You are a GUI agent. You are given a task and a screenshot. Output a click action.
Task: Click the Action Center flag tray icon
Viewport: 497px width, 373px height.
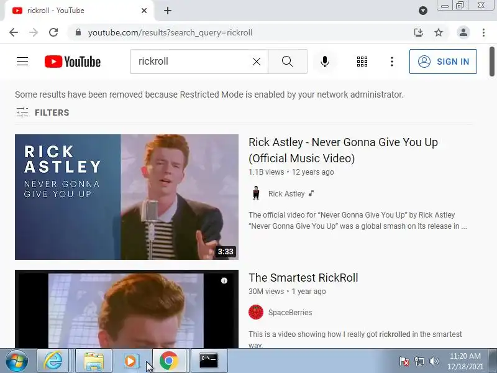[404, 361]
